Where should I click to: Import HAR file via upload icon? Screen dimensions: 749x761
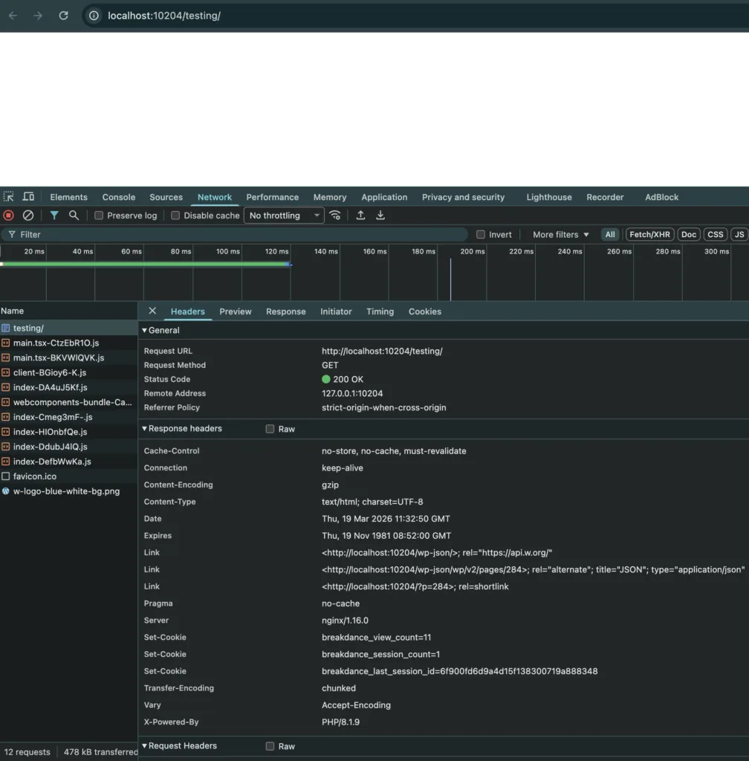coord(361,215)
